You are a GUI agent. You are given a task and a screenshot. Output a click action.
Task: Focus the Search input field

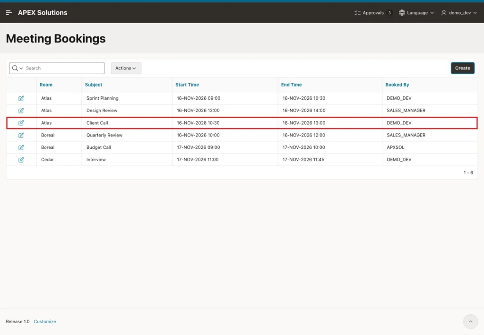[x=64, y=68]
